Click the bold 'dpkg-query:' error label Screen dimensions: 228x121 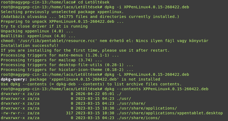14,79
